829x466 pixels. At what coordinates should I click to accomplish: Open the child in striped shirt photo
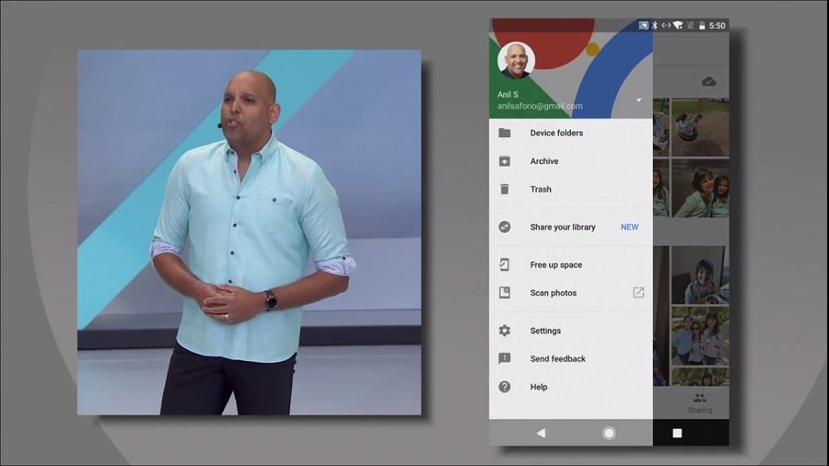click(701, 274)
